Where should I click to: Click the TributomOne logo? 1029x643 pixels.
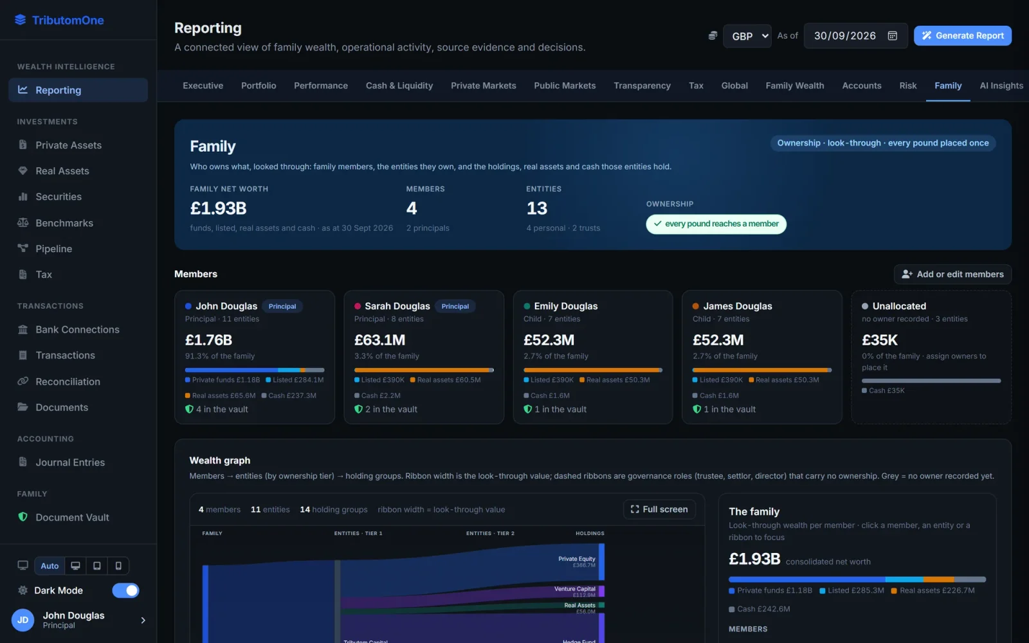click(x=59, y=20)
